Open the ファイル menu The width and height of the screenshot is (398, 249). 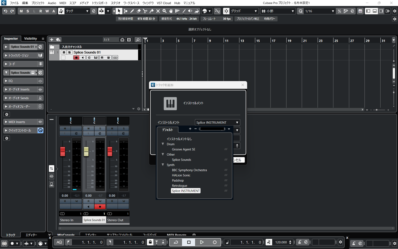[x=14, y=3]
